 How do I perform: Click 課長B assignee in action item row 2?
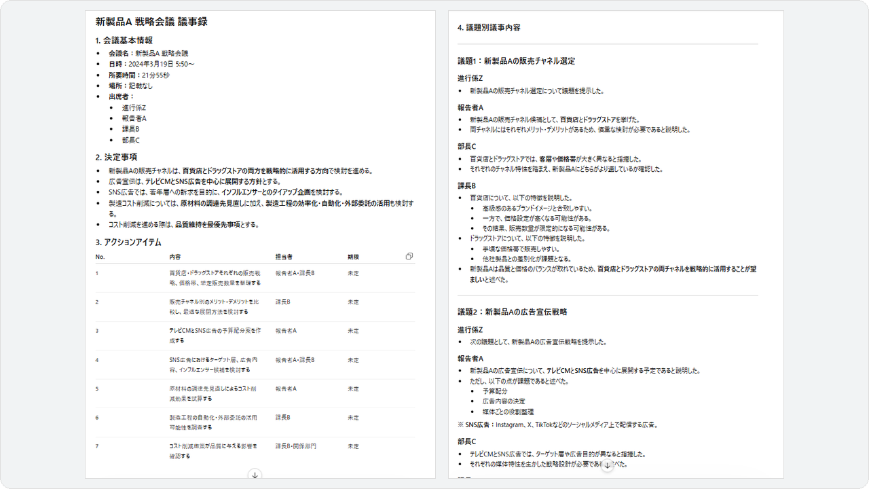(x=283, y=302)
